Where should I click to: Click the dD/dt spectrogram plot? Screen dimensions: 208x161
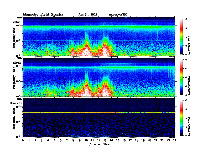pos(99,77)
